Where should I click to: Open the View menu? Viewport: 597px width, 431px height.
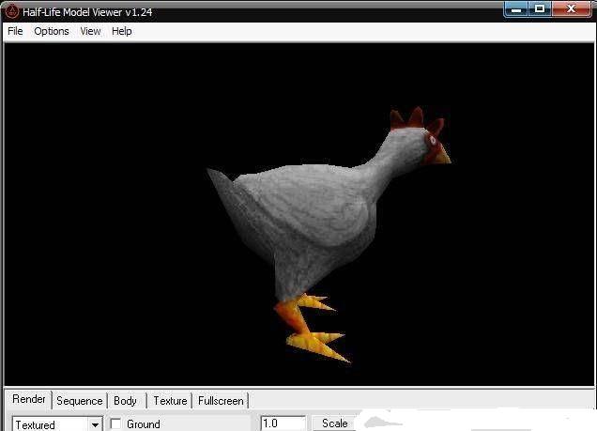tap(90, 31)
